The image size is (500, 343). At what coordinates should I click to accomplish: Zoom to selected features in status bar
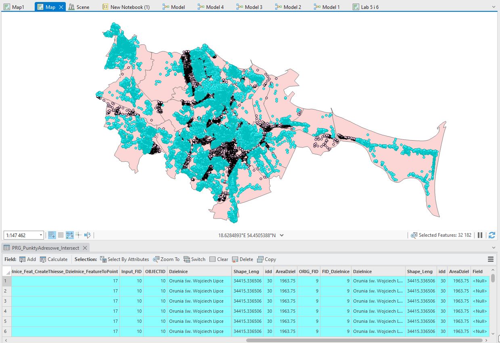point(414,235)
